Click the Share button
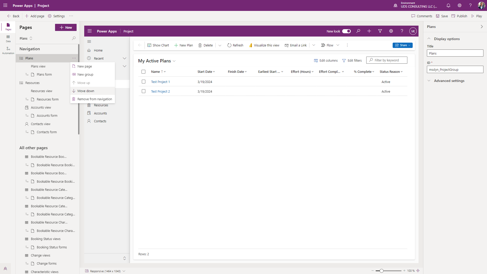The height and width of the screenshot is (274, 487). (403, 45)
